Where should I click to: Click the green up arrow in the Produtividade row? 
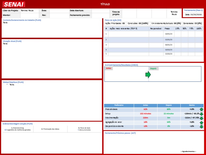tap(201, 110)
